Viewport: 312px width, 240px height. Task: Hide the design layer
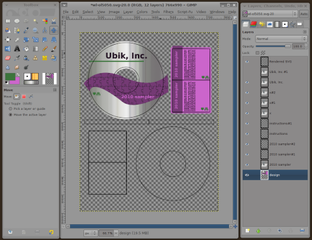pyautogui.click(x=247, y=175)
